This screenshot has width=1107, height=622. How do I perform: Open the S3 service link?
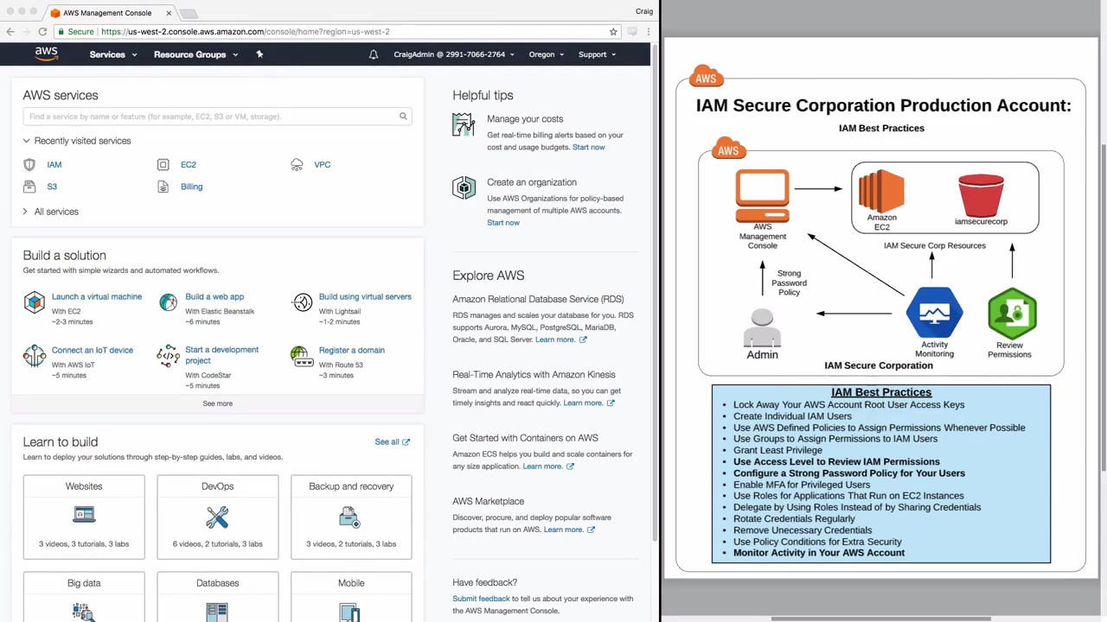coord(52,187)
